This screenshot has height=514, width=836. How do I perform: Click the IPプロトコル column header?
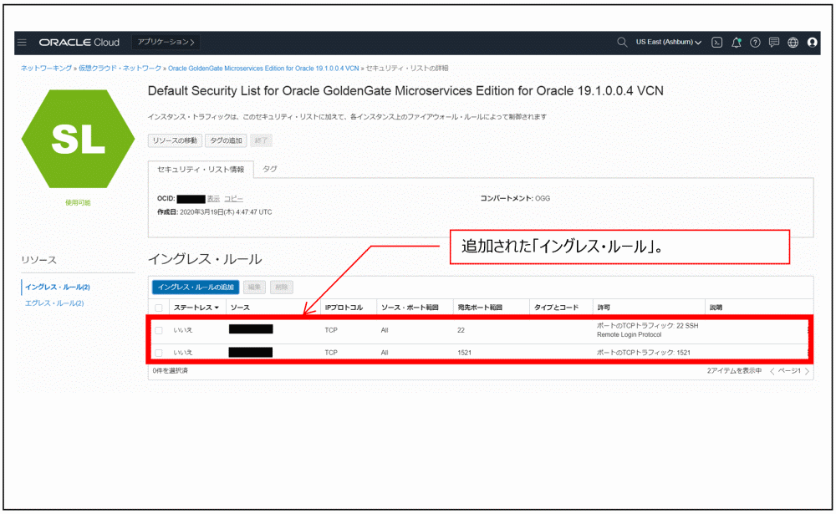344,308
